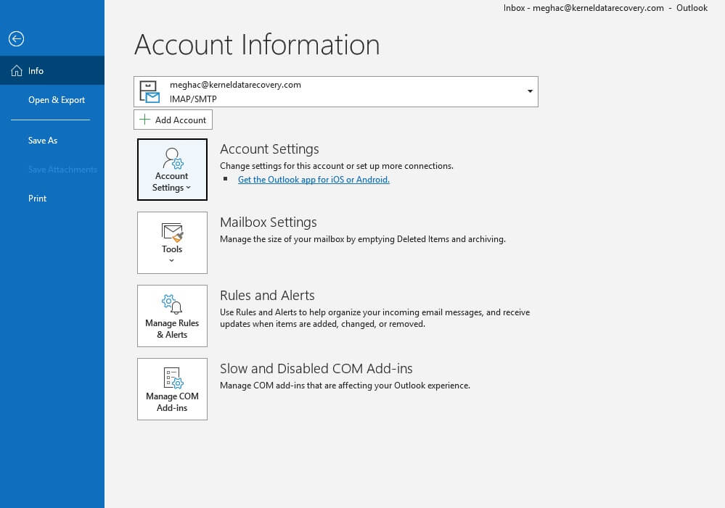Click the meghac@kerneldatarecovery.com account address
The width and height of the screenshot is (725, 508).
pyautogui.click(x=235, y=85)
